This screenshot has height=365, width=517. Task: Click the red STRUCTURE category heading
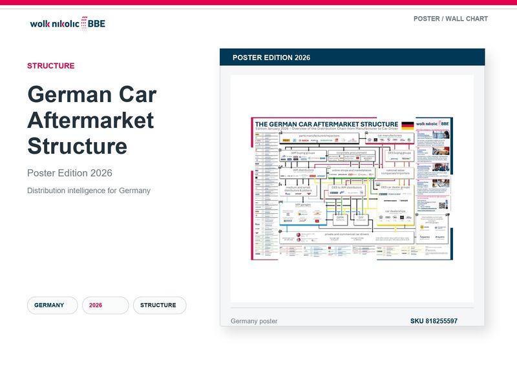(x=51, y=66)
